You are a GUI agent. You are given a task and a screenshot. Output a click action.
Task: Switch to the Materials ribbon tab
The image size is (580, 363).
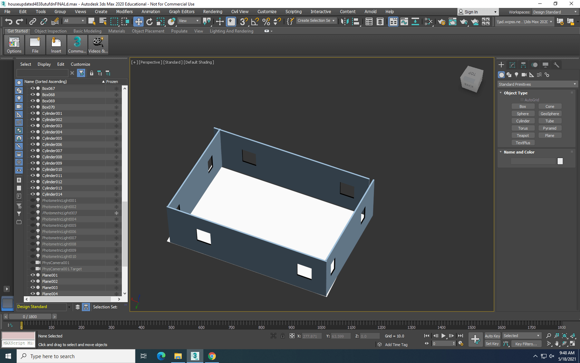[116, 31]
